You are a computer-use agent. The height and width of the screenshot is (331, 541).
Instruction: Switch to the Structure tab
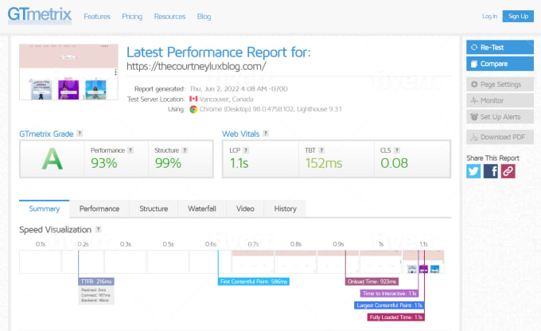tap(154, 208)
